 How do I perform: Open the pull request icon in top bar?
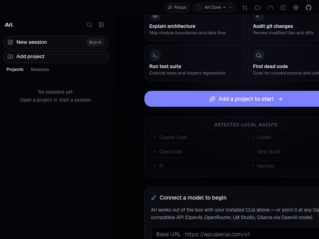pyautogui.click(x=245, y=8)
